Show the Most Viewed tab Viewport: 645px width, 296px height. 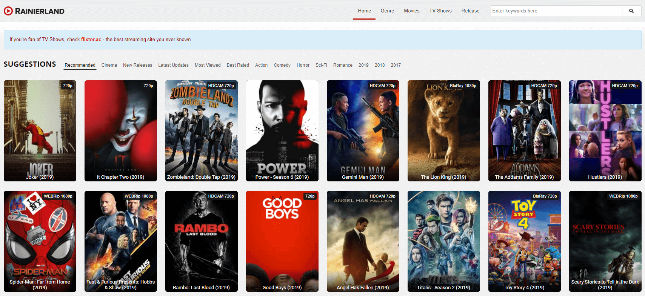click(x=208, y=65)
